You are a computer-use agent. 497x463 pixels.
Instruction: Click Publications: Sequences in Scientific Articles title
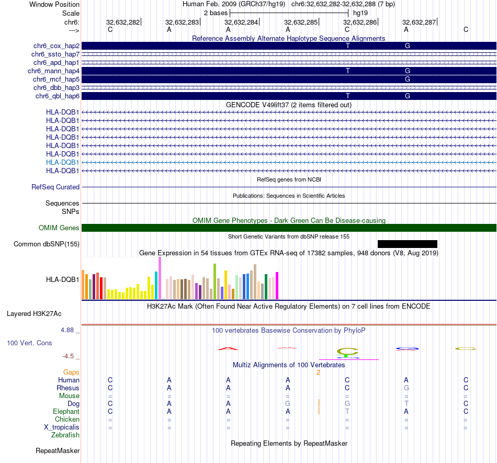pyautogui.click(x=289, y=196)
